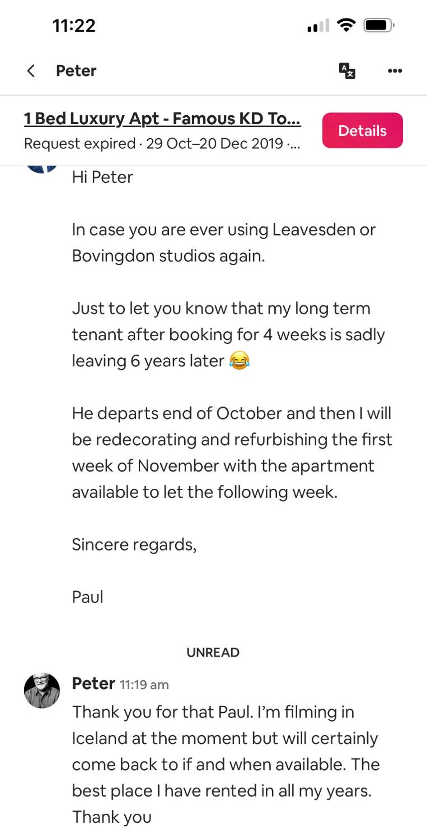Image resolution: width=427 pixels, height=839 pixels.
Task: Tap the Request expired date line
Action: point(162,144)
